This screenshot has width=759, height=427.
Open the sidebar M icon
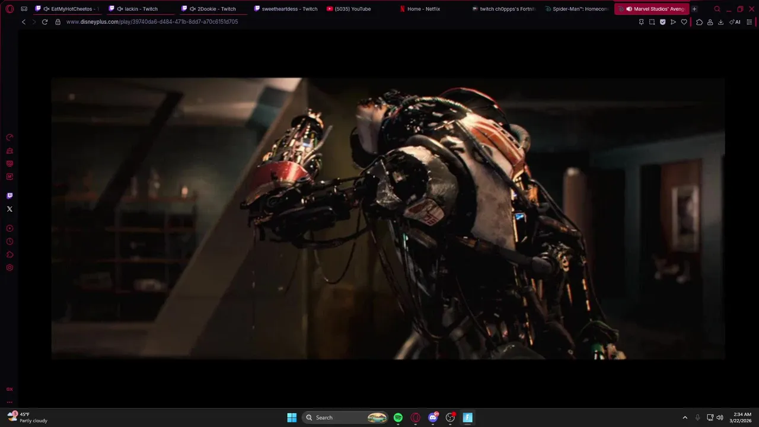9,177
